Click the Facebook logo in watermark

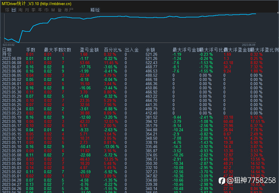pyautogui.click(x=222, y=181)
